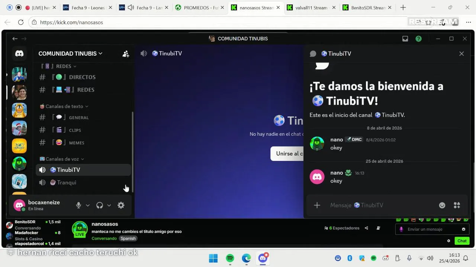The width and height of the screenshot is (476, 267).
Task: Open the invite people icon beside server name
Action: tap(126, 54)
